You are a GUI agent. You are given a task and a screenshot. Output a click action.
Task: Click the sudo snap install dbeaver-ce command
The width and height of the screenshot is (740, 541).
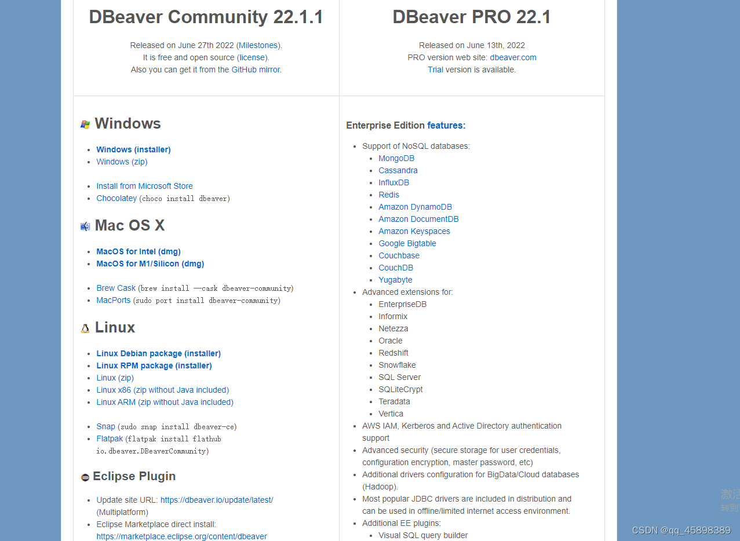point(177,427)
